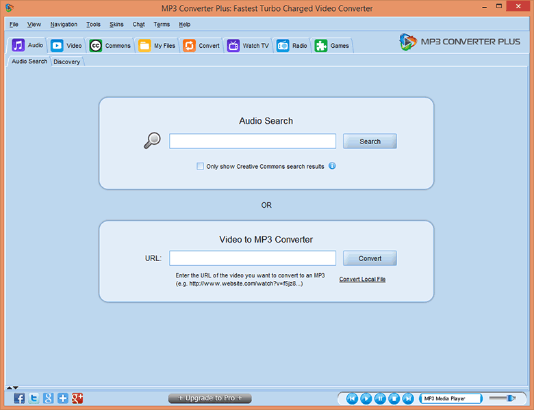Image resolution: width=534 pixels, height=410 pixels.
Task: Stop playback in the media player
Action: [394, 398]
